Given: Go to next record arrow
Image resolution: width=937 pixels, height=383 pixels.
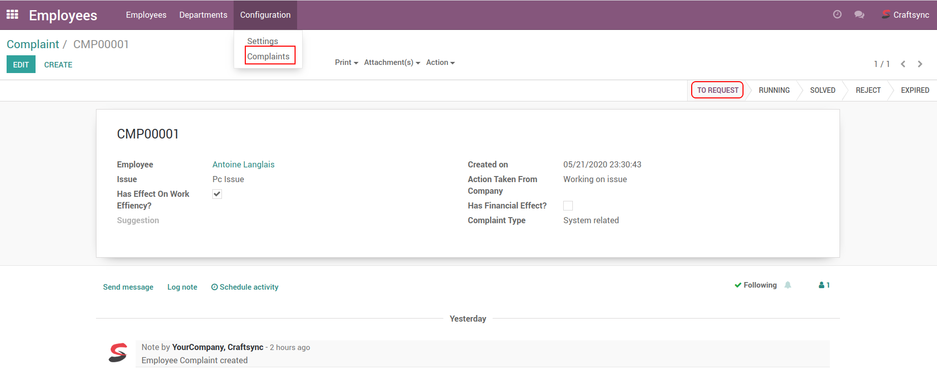Looking at the screenshot, I should click(x=920, y=64).
